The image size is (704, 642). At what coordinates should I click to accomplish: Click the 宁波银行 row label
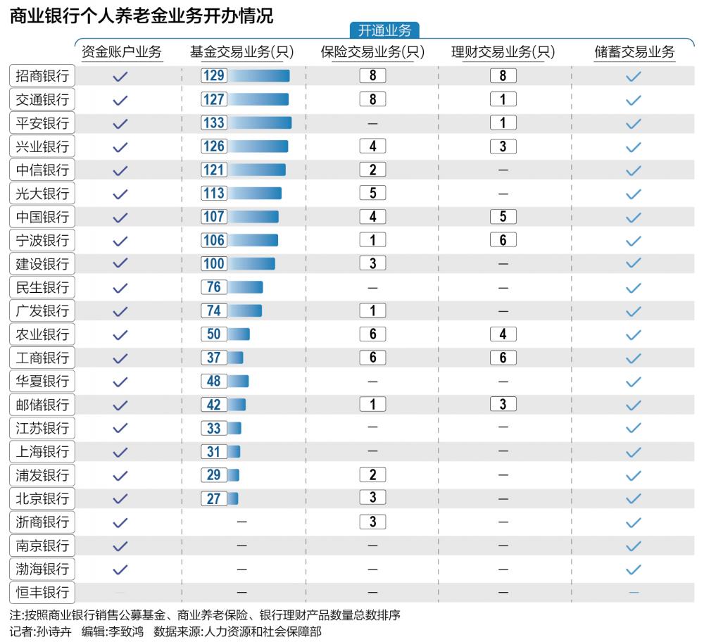(42, 240)
